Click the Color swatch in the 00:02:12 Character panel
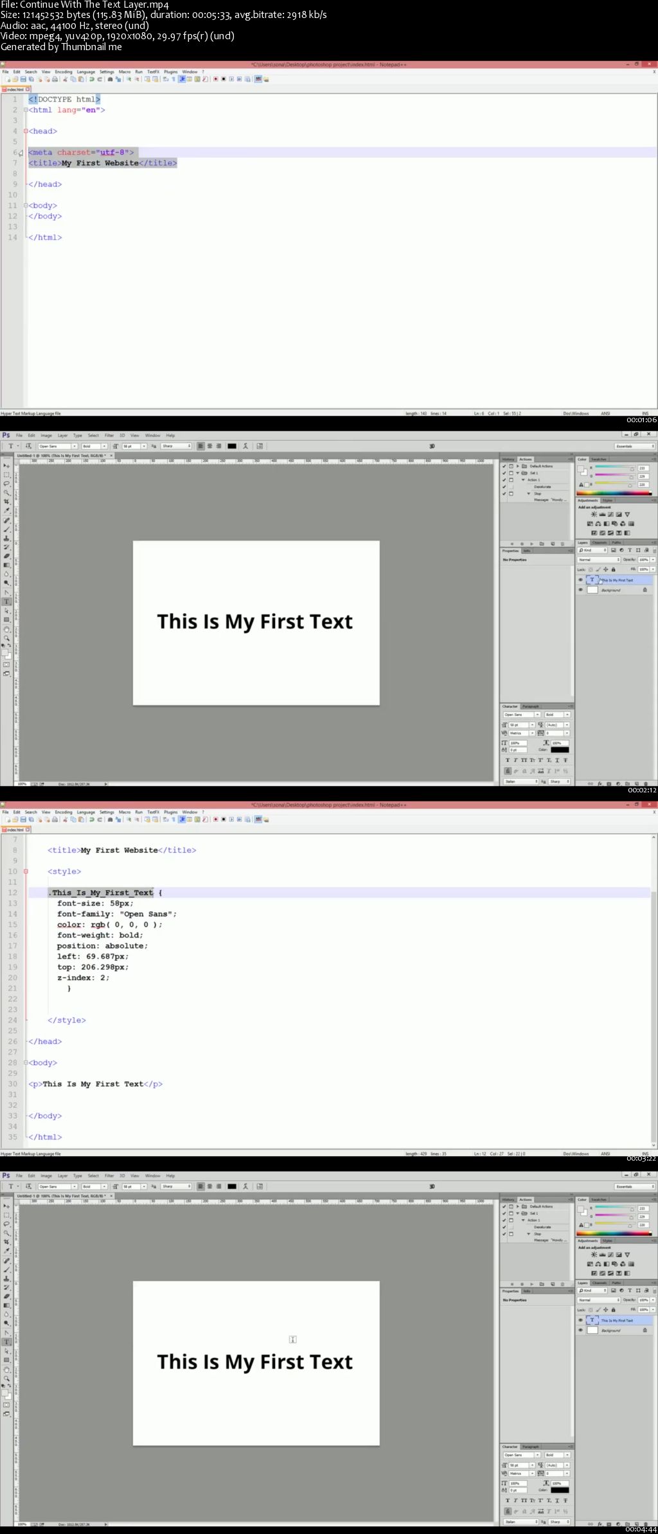Image resolution: width=658 pixels, height=1534 pixels. [x=560, y=750]
